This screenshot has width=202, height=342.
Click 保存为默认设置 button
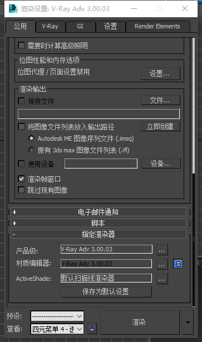point(106,291)
